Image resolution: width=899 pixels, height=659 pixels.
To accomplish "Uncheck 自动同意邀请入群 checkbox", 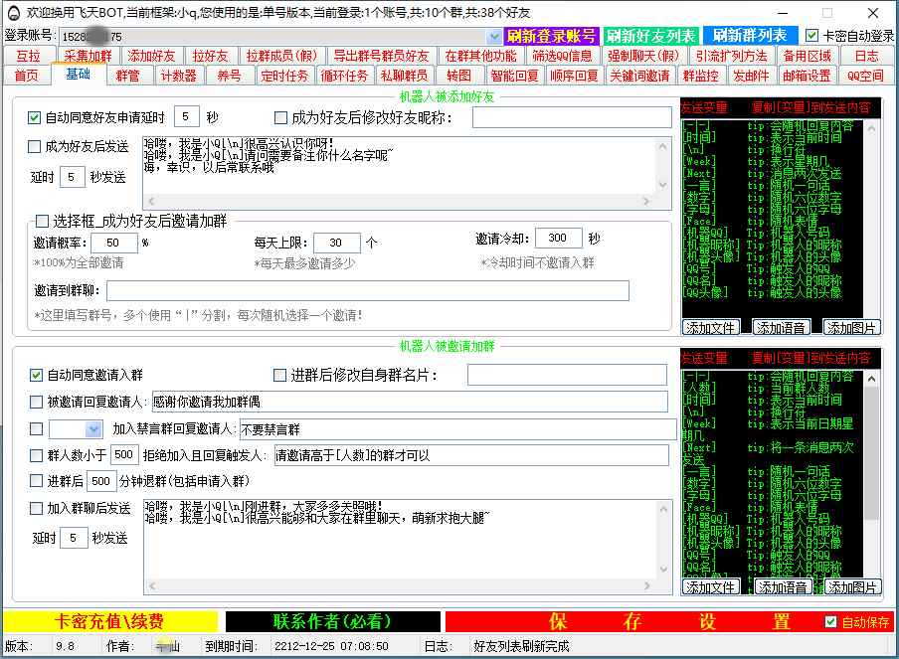I will coord(36,375).
